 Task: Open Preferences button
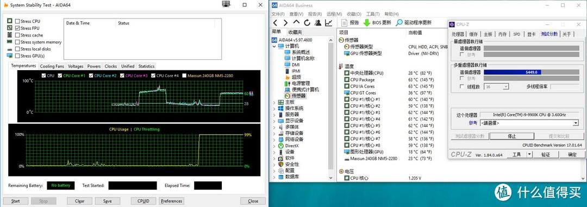[x=171, y=201]
